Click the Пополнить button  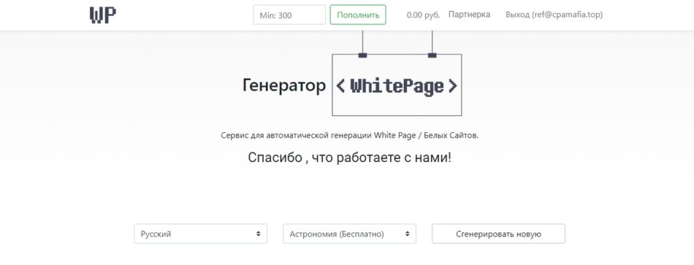(x=358, y=15)
